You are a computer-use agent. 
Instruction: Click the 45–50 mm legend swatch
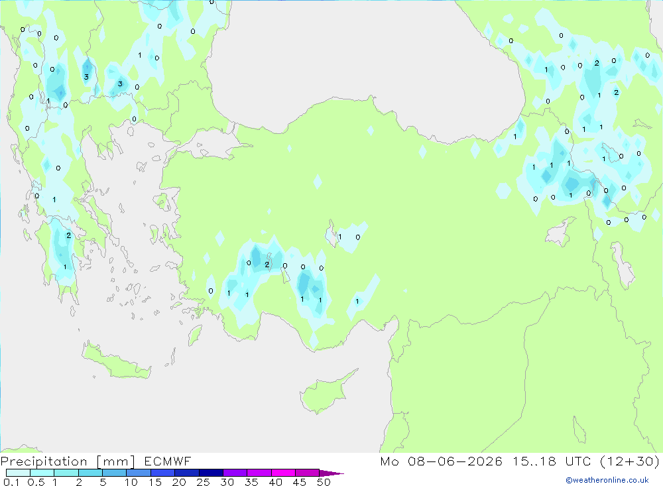[307, 473]
